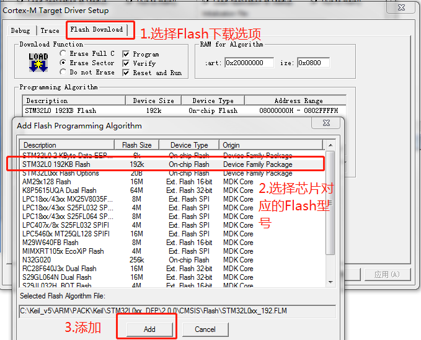Select N32G020 on-chip flash entry
Viewport: 421px width, 340px height.
point(172,260)
